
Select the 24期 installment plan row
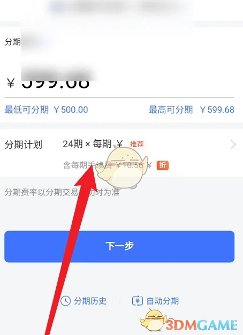(x=122, y=154)
